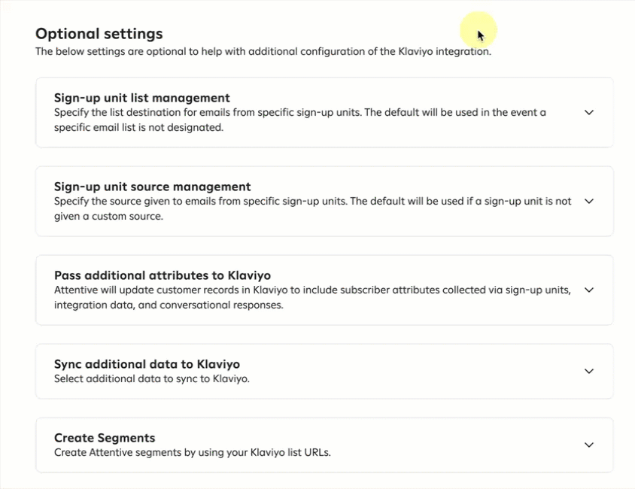
Task: Expand the Create Segments chevron arrow
Action: pyautogui.click(x=589, y=445)
